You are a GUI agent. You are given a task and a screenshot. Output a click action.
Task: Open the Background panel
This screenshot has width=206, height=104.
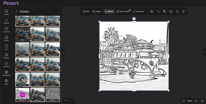(6, 73)
